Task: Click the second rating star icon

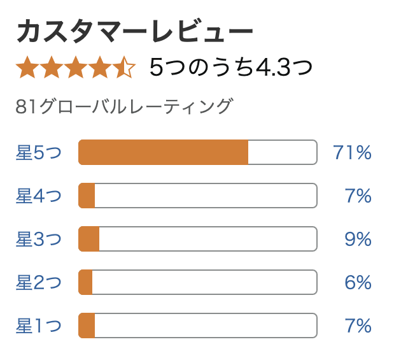Action: [52, 67]
